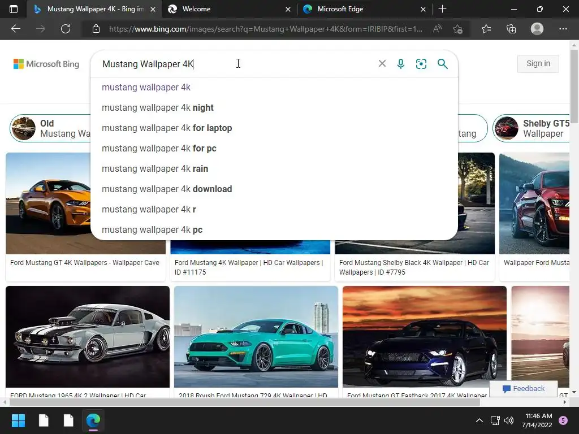This screenshot has height=434, width=579.
Task: Open the tab actions menu icon
Action: (14, 9)
